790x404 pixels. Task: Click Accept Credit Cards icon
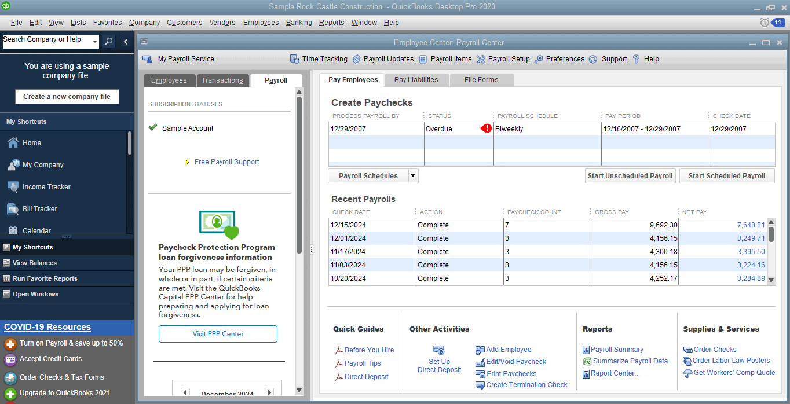[x=10, y=359]
